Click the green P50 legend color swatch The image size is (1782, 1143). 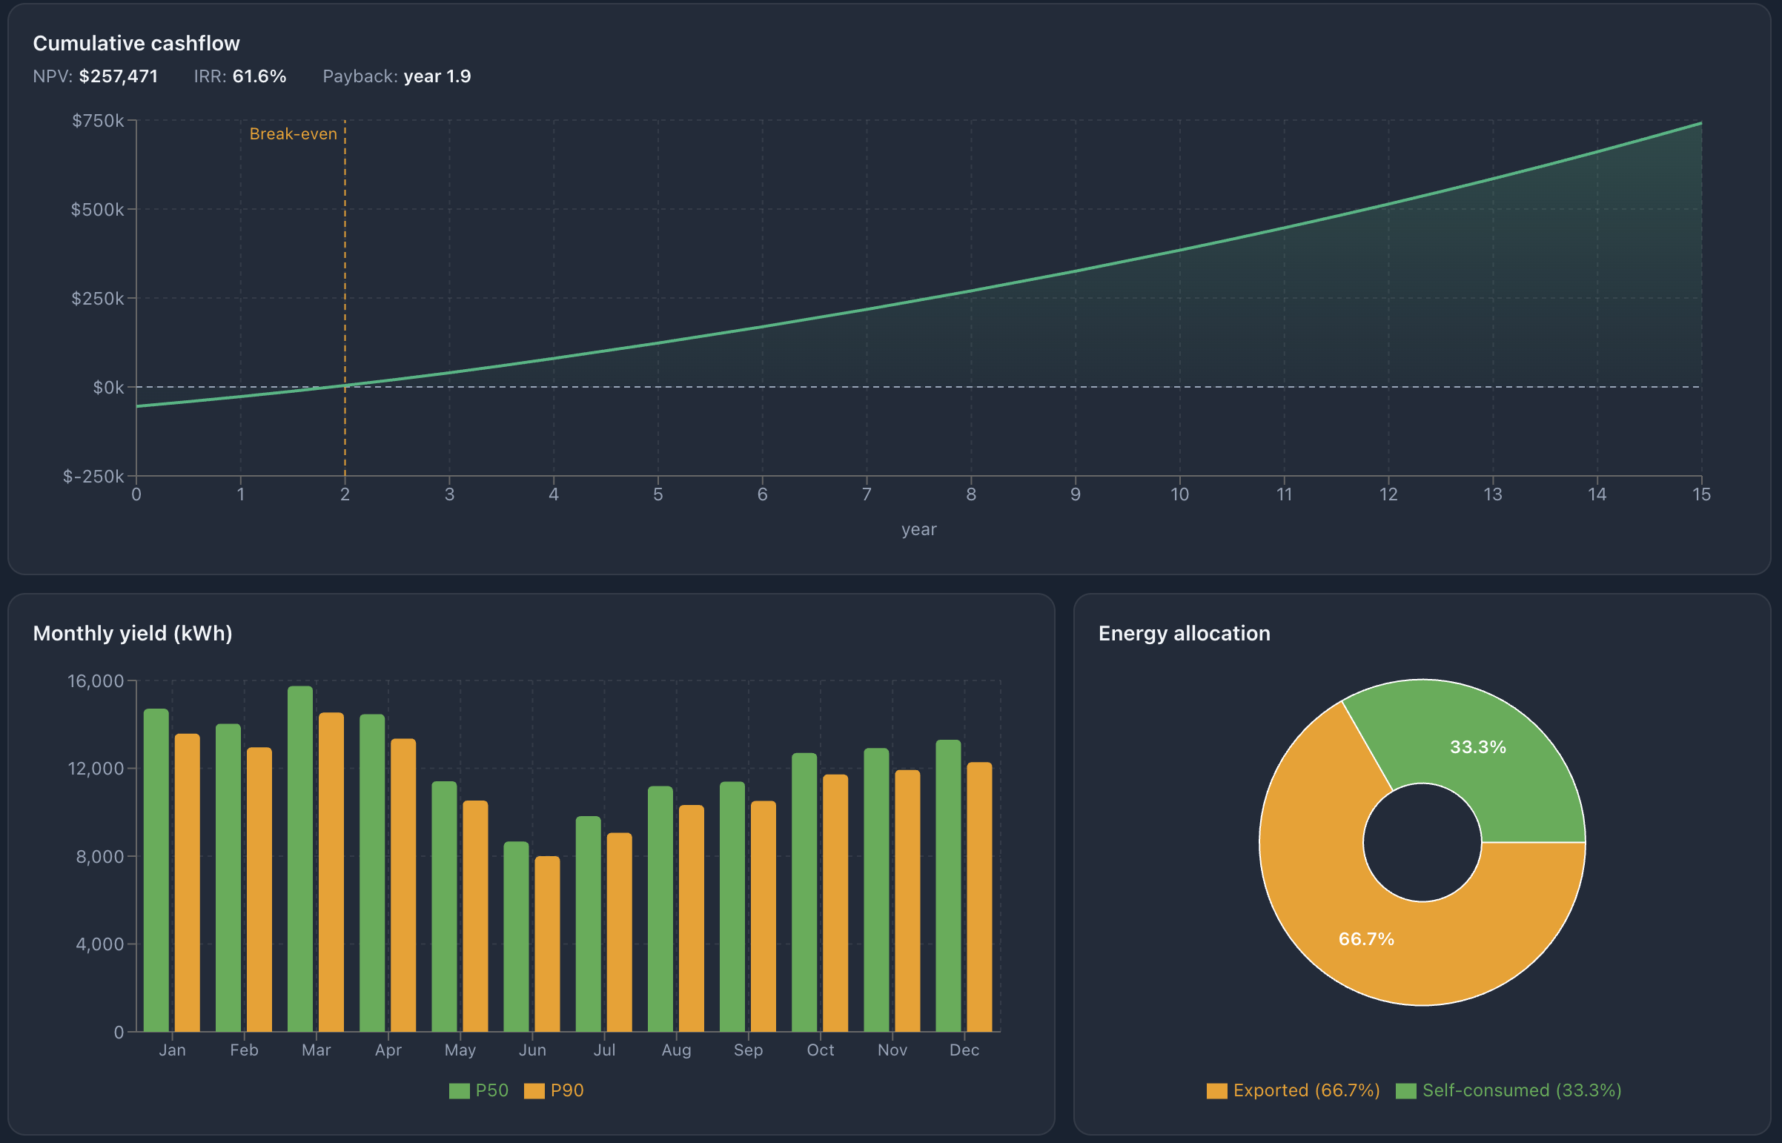[458, 1090]
